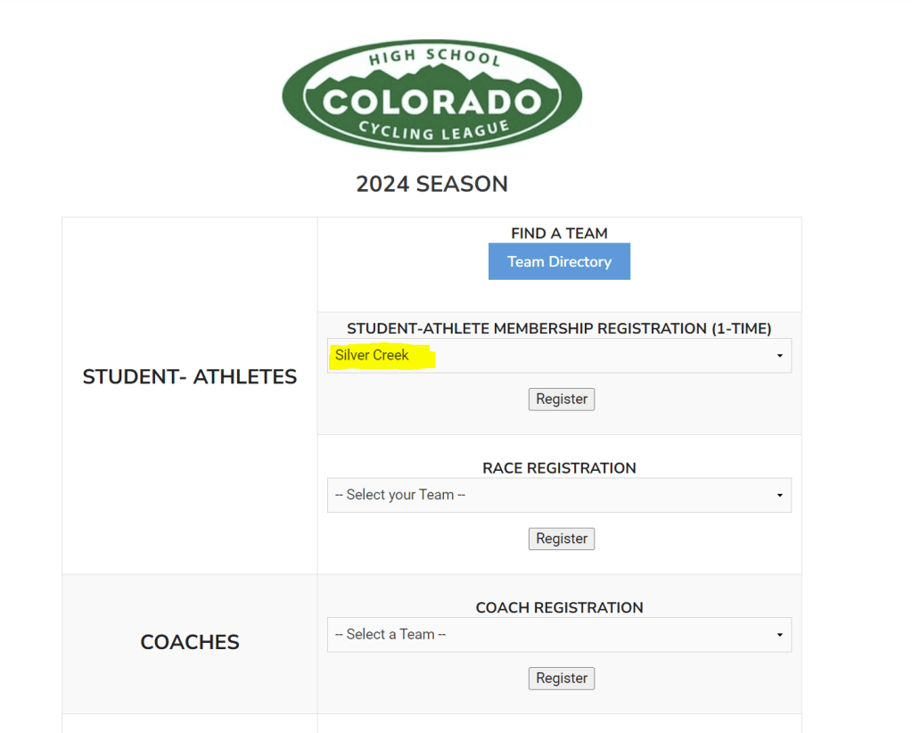The image size is (912, 733).
Task: Click the 'HIGH SCHOOL' text in the logo
Action: (434, 58)
